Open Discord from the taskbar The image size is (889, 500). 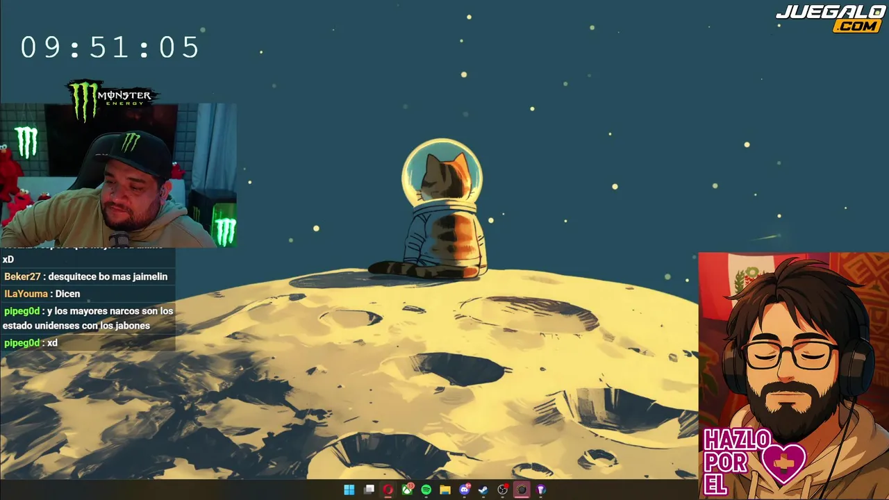465,490
